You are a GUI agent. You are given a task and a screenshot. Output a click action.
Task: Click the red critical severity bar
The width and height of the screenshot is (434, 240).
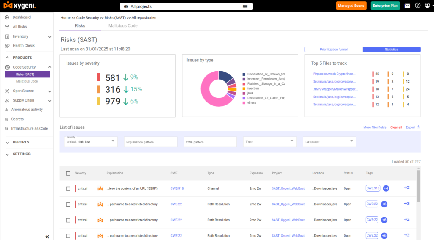98,77
